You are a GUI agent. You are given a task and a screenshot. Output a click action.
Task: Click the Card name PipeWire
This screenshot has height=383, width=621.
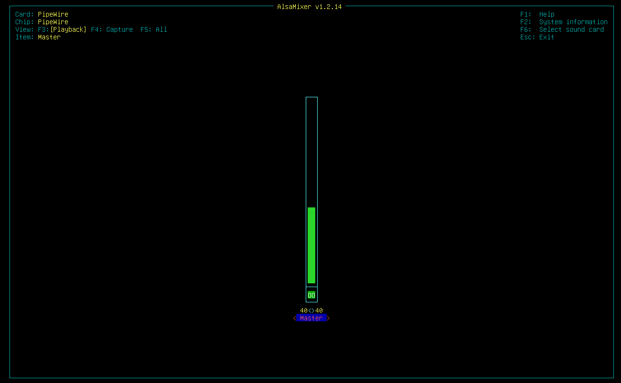(x=53, y=14)
